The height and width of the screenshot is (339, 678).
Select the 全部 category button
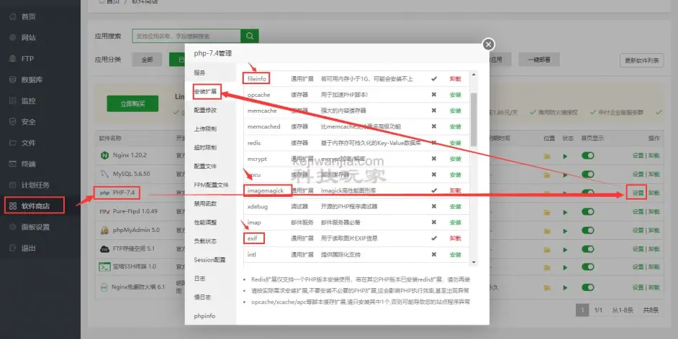pyautogui.click(x=147, y=60)
